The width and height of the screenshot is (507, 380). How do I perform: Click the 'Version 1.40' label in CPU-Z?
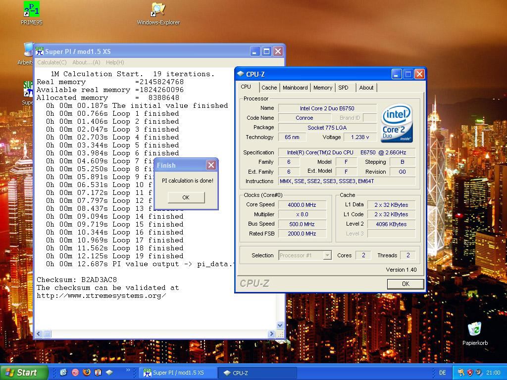click(401, 270)
